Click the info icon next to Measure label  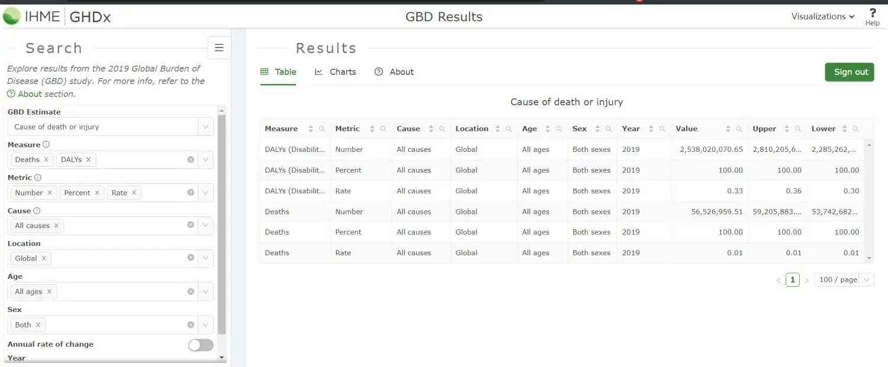(46, 144)
